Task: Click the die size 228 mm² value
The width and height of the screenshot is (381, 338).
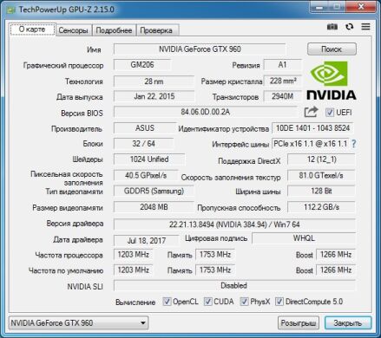Action: (283, 81)
